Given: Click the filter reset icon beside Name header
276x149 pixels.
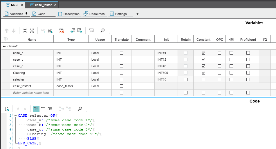Looking at the screenshot, I should (6, 38).
